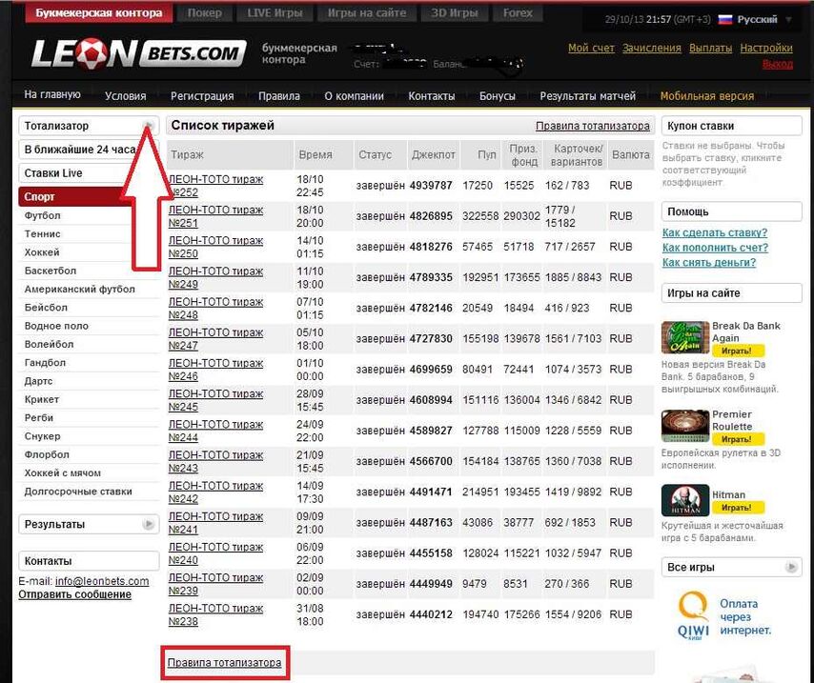Select Гандбол in the sport list
This screenshot has width=814, height=683.
(x=45, y=362)
